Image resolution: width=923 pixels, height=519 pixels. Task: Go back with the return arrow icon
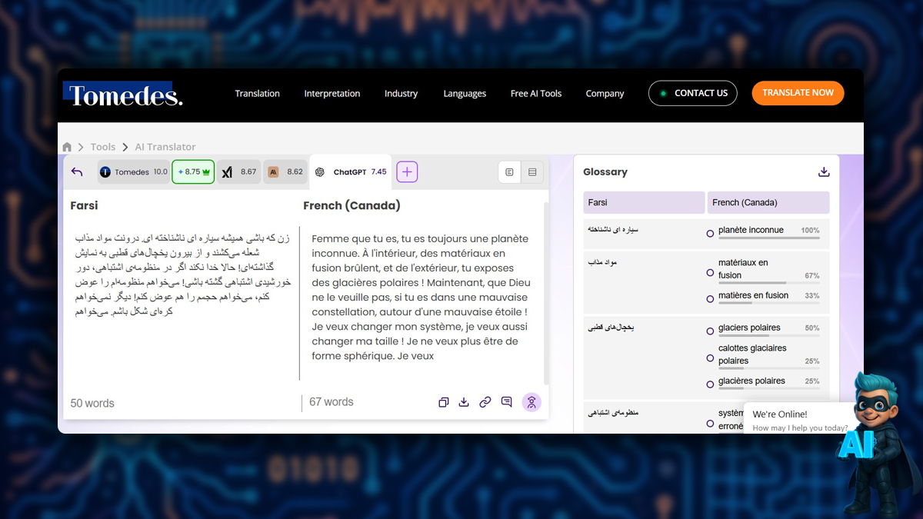77,171
